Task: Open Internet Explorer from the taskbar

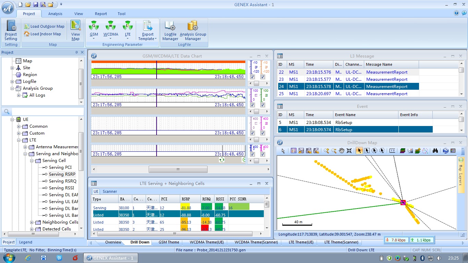Action: (x=27, y=258)
